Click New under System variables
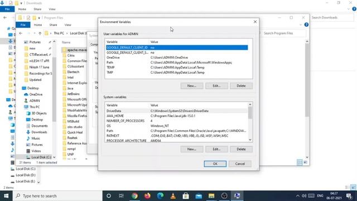357x201 pixels. click(x=192, y=149)
